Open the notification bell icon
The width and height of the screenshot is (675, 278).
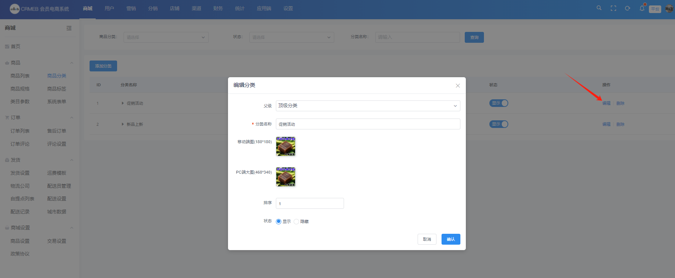(x=642, y=8)
